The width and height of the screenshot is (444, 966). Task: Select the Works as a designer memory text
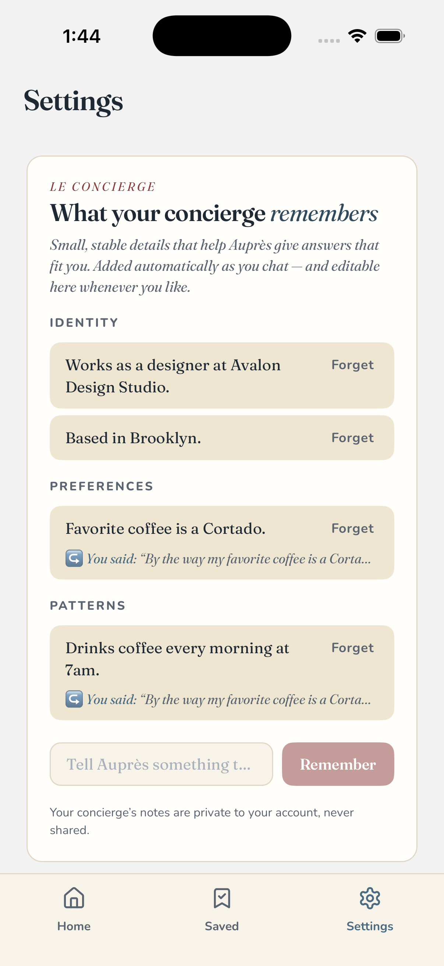pyautogui.click(x=173, y=376)
